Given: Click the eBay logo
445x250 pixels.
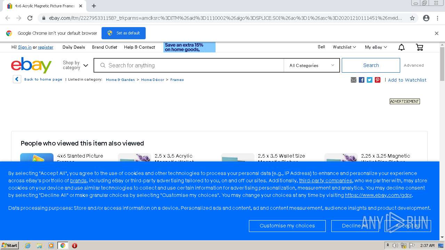Looking at the screenshot, I should pos(31,65).
